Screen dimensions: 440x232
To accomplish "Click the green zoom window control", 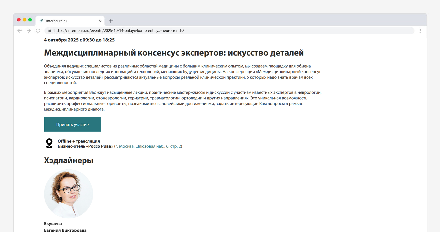I will pyautogui.click(x=30, y=20).
